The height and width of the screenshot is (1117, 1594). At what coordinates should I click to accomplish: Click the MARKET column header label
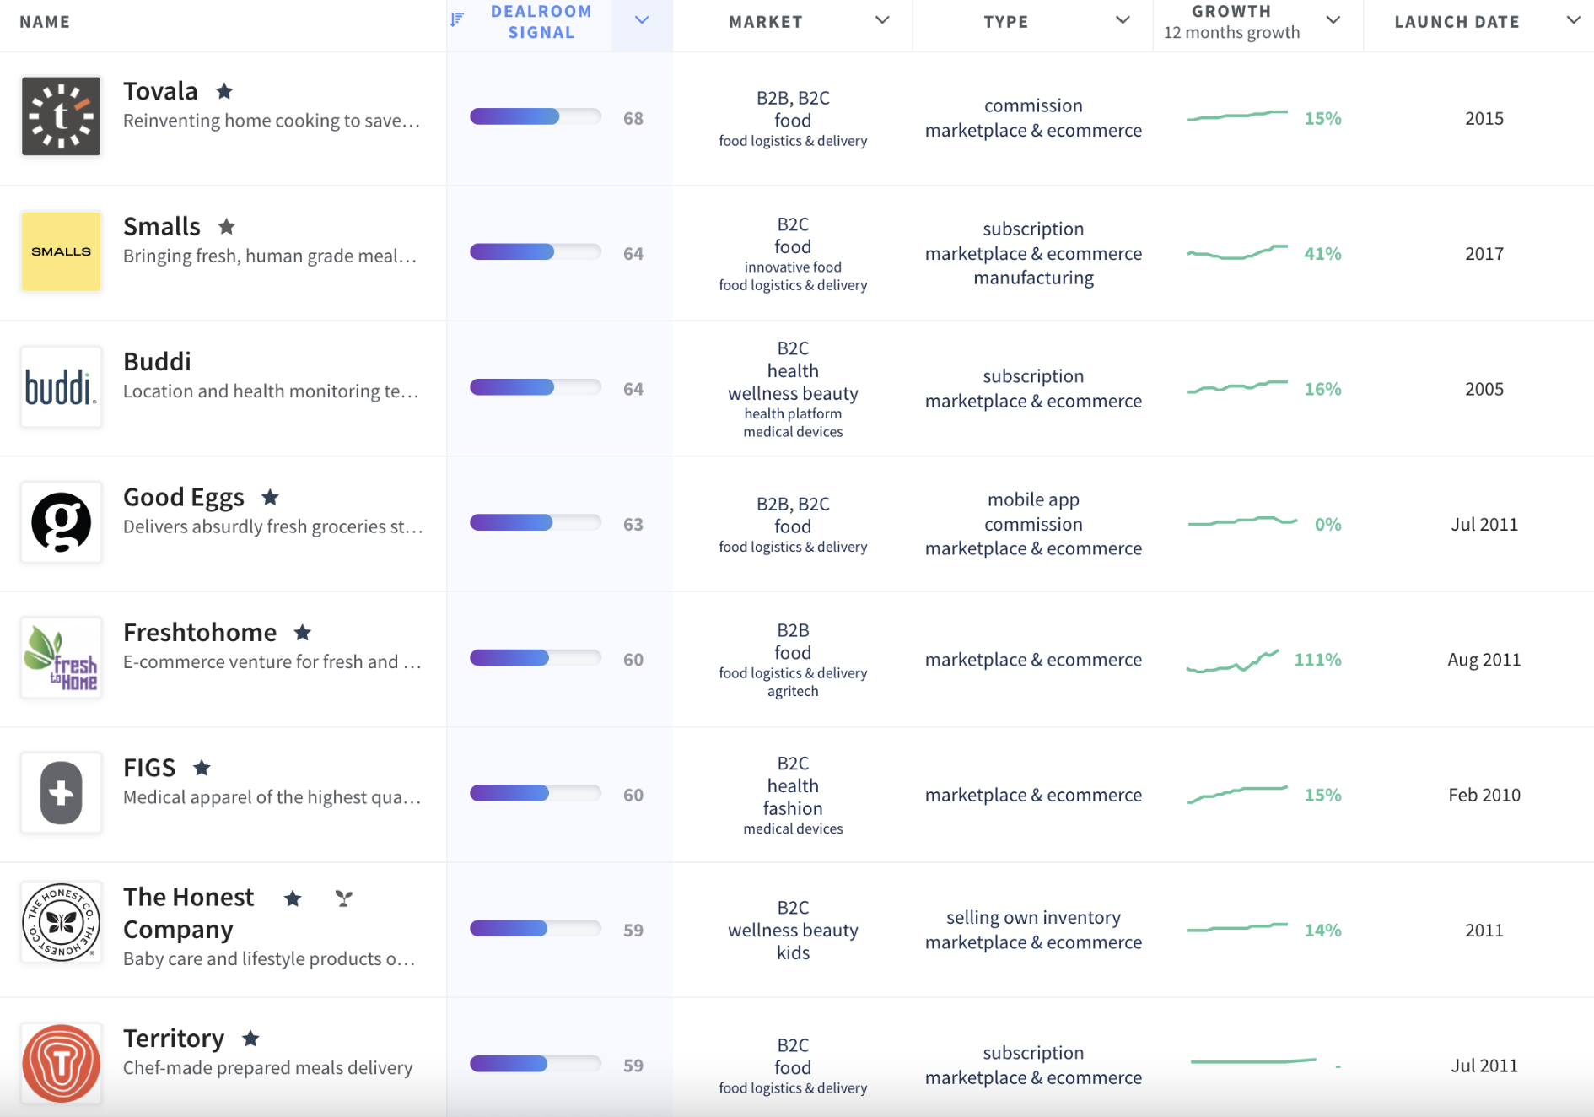point(766,22)
